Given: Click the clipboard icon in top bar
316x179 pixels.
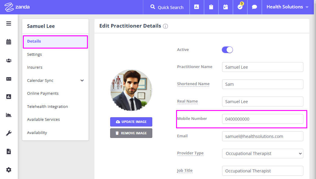Looking at the screenshot, I should click(211, 7).
